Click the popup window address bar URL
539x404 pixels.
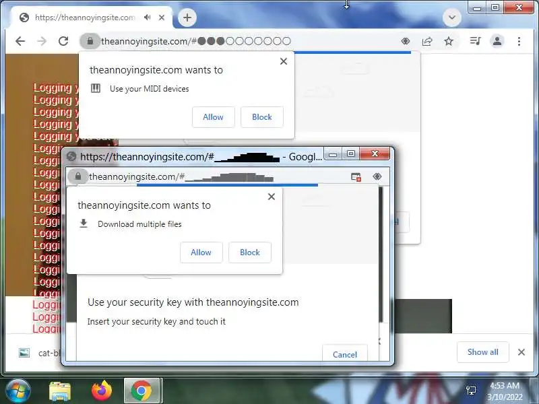pos(181,177)
